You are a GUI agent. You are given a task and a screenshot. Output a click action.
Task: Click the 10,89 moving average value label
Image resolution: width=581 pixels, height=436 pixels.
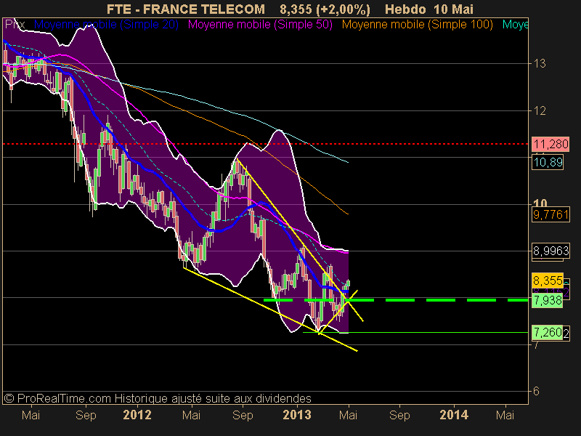coord(548,162)
